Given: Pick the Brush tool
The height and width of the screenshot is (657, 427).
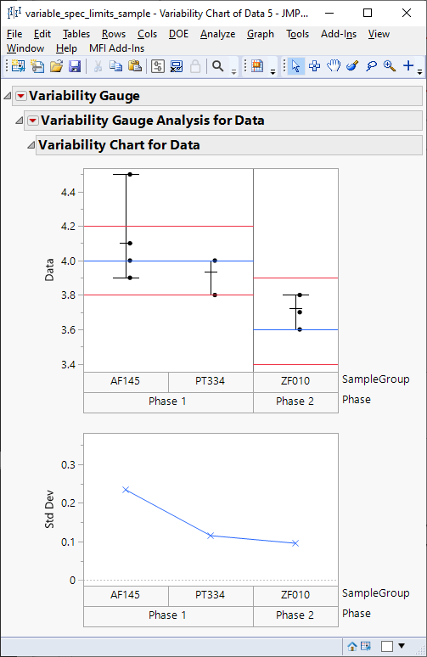Looking at the screenshot, I should pos(352,65).
